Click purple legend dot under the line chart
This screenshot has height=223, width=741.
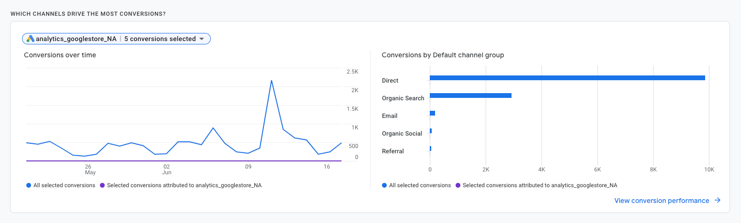pos(102,185)
